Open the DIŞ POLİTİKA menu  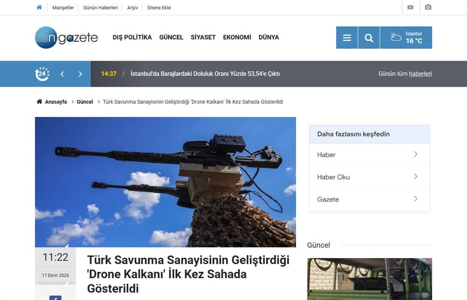(x=132, y=37)
